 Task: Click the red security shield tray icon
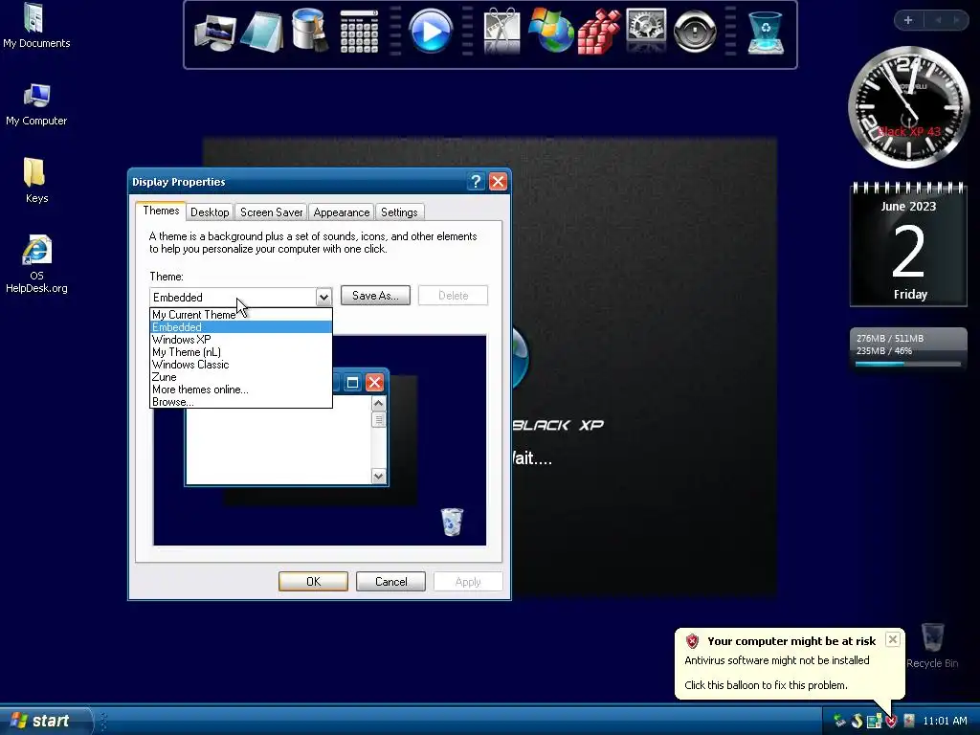(x=891, y=722)
